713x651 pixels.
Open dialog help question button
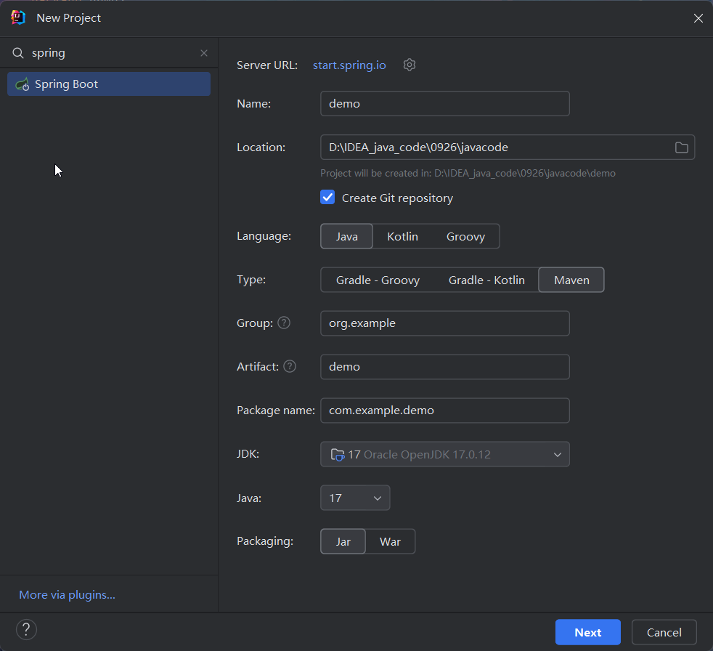point(26,630)
